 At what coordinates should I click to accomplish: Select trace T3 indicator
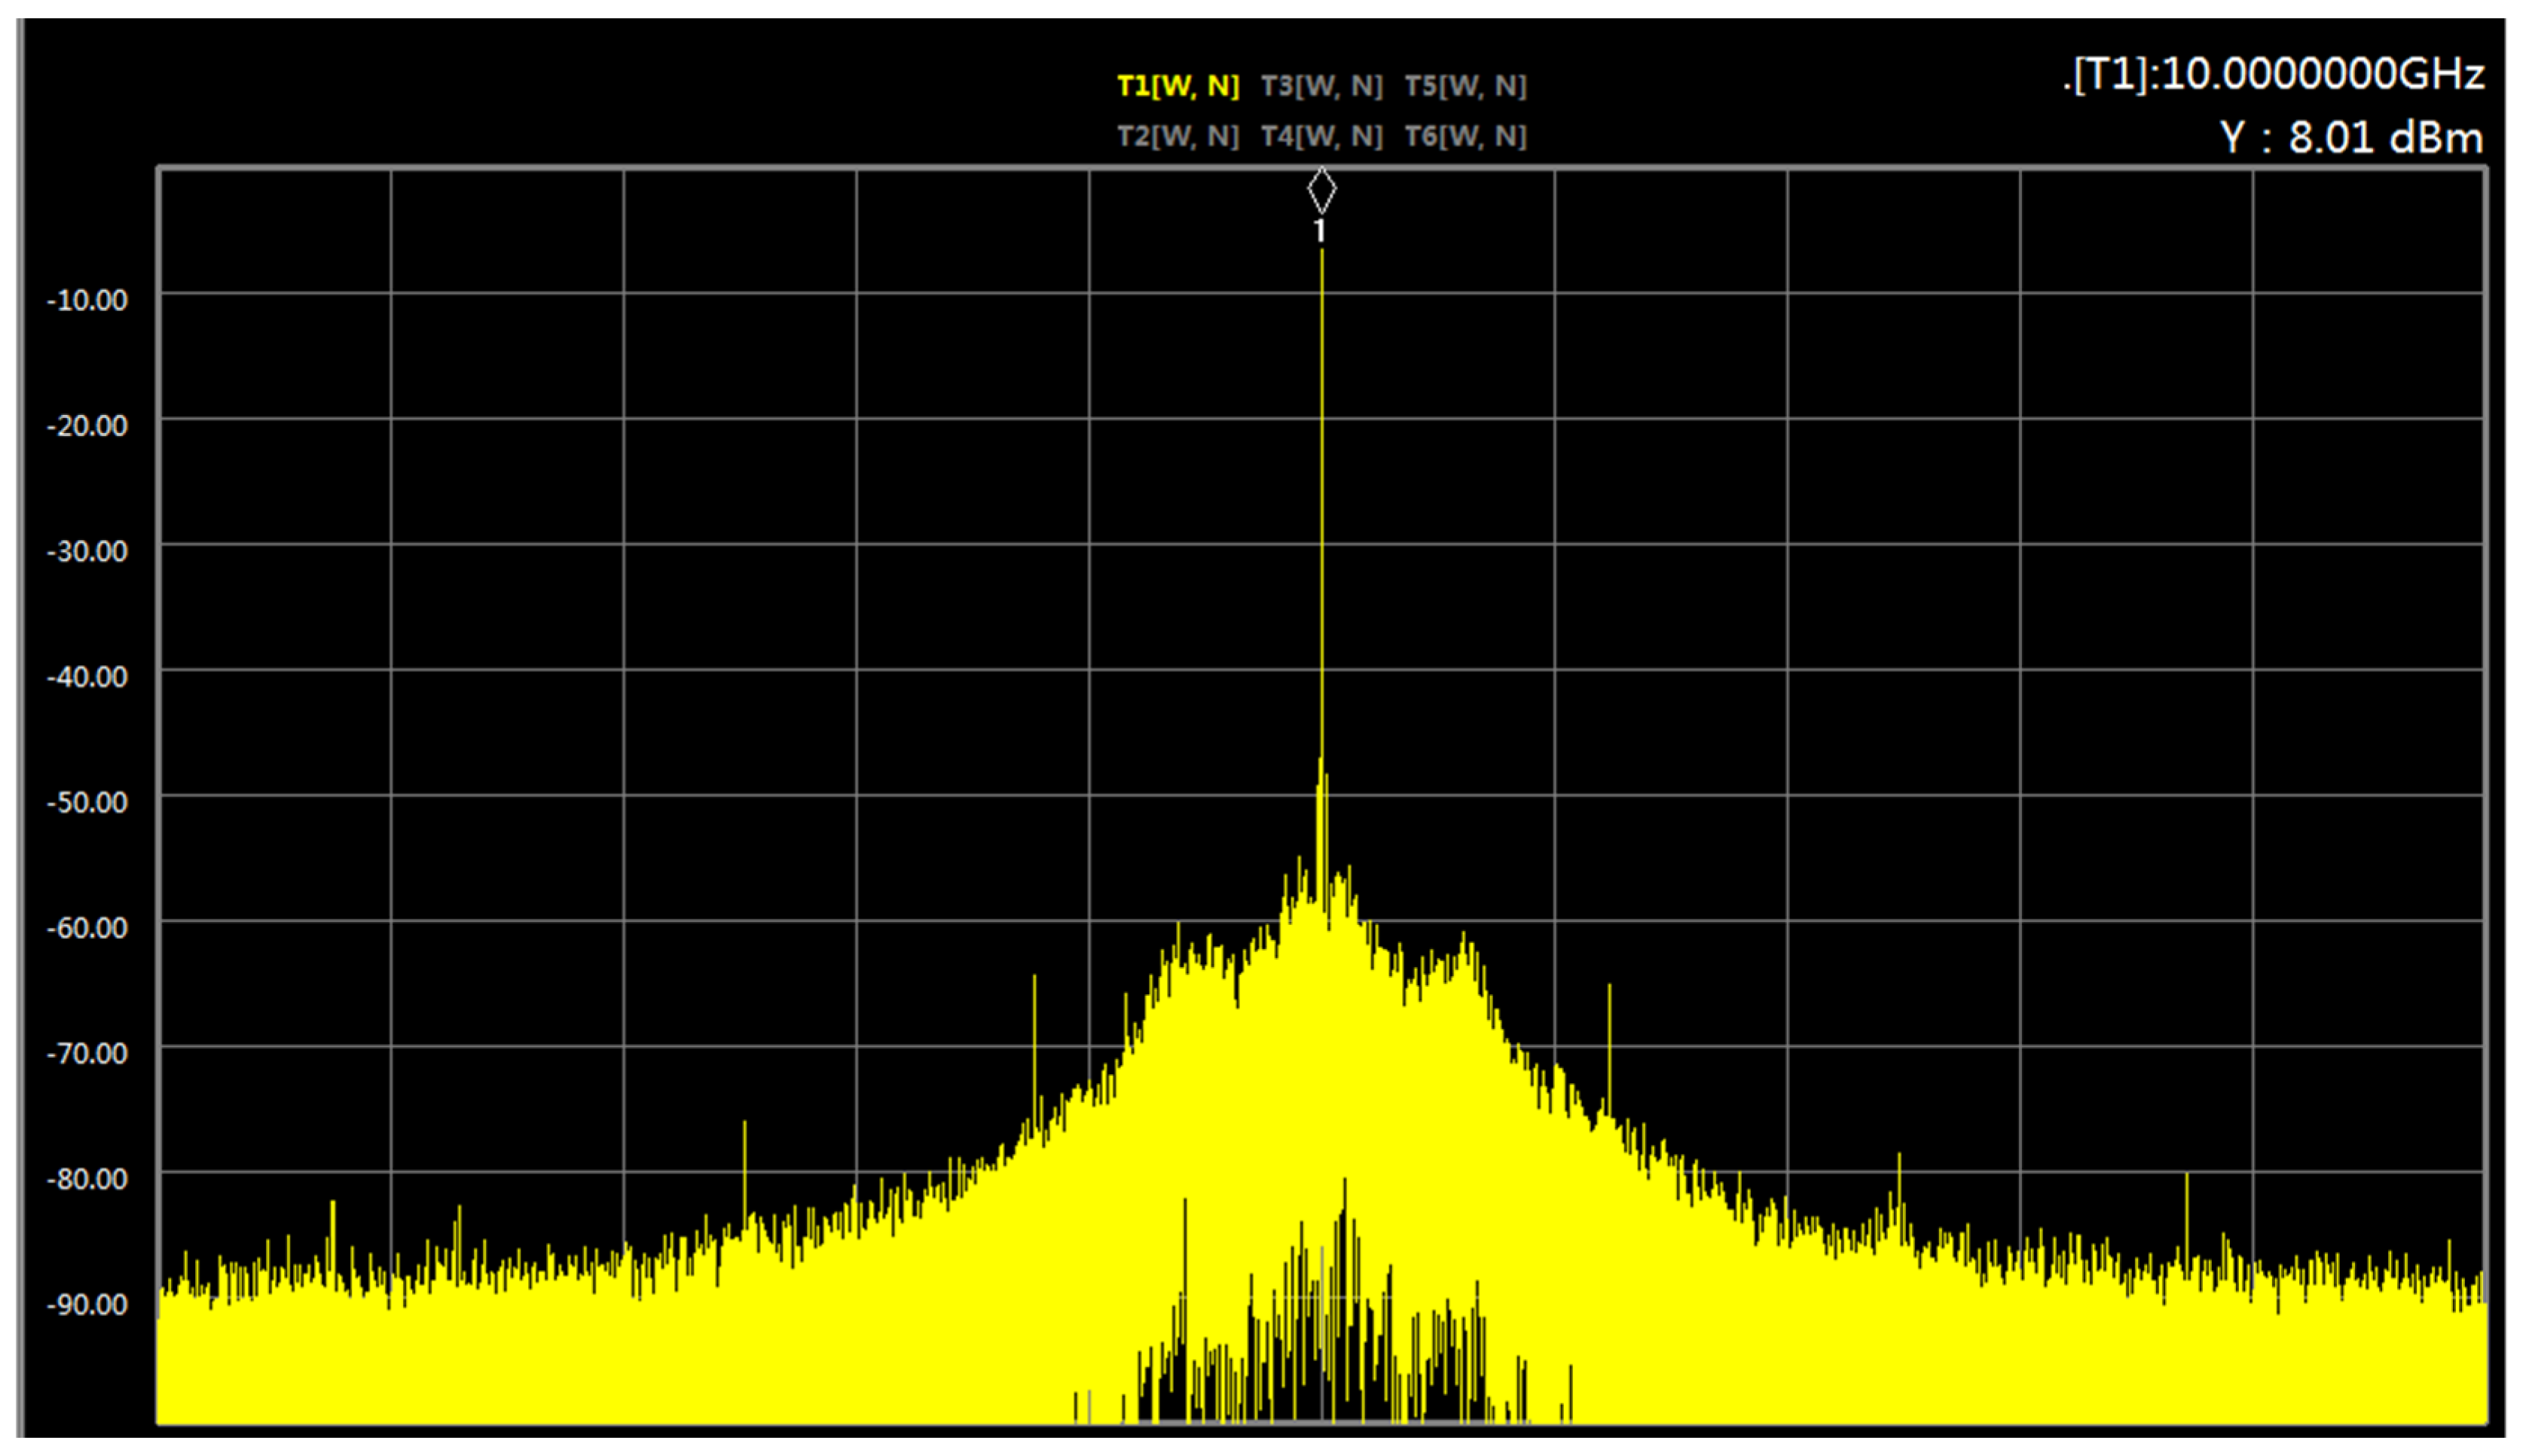pos(1323,87)
